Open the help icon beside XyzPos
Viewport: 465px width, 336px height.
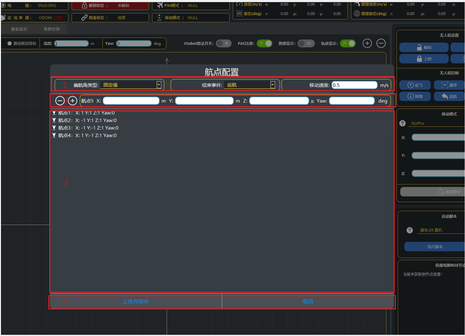pyautogui.click(x=402, y=123)
